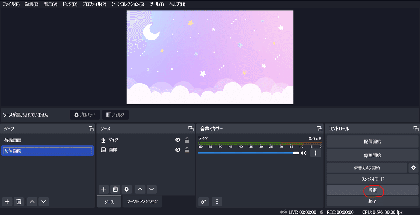
Task: Pop out the シーン dock panel
Action: 91,129
